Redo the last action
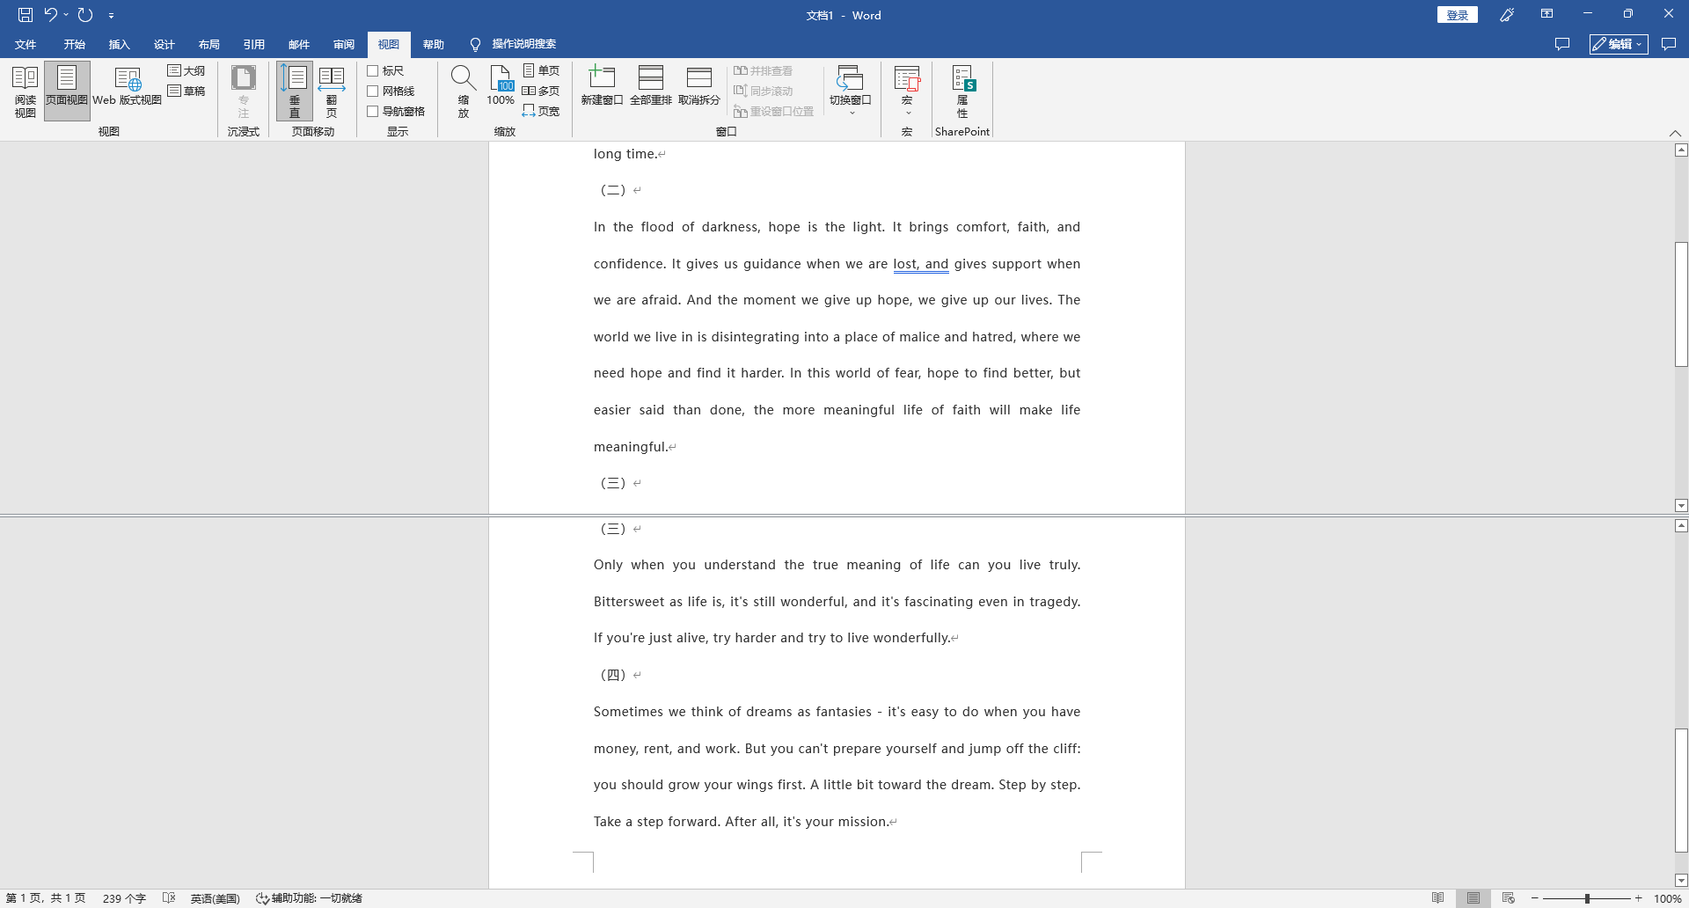 click(85, 15)
